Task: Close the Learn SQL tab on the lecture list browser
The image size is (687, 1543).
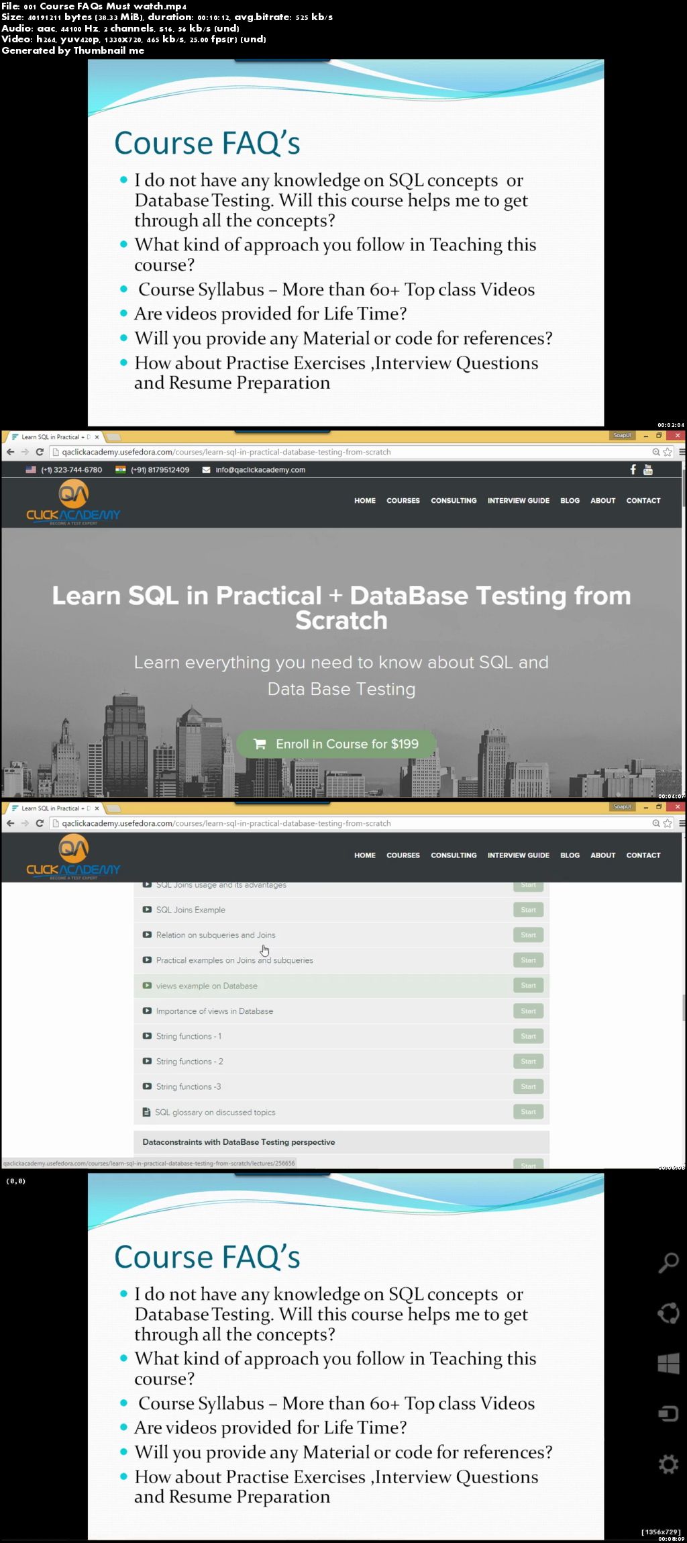Action: (97, 808)
